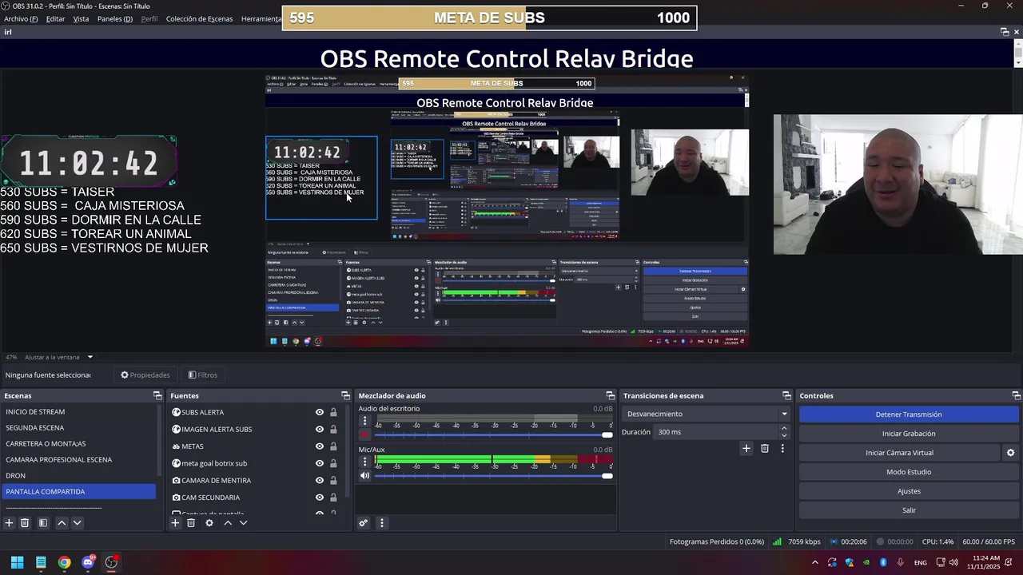Float the irl dock at top

point(1005,32)
